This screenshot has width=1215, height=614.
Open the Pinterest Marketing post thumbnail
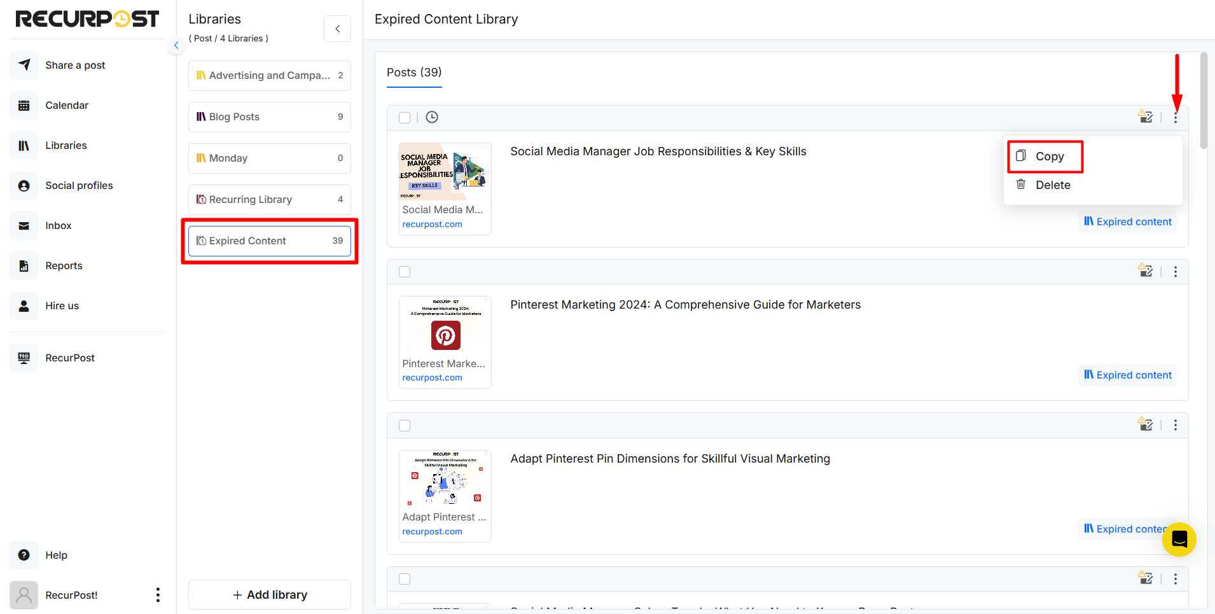pyautogui.click(x=445, y=325)
